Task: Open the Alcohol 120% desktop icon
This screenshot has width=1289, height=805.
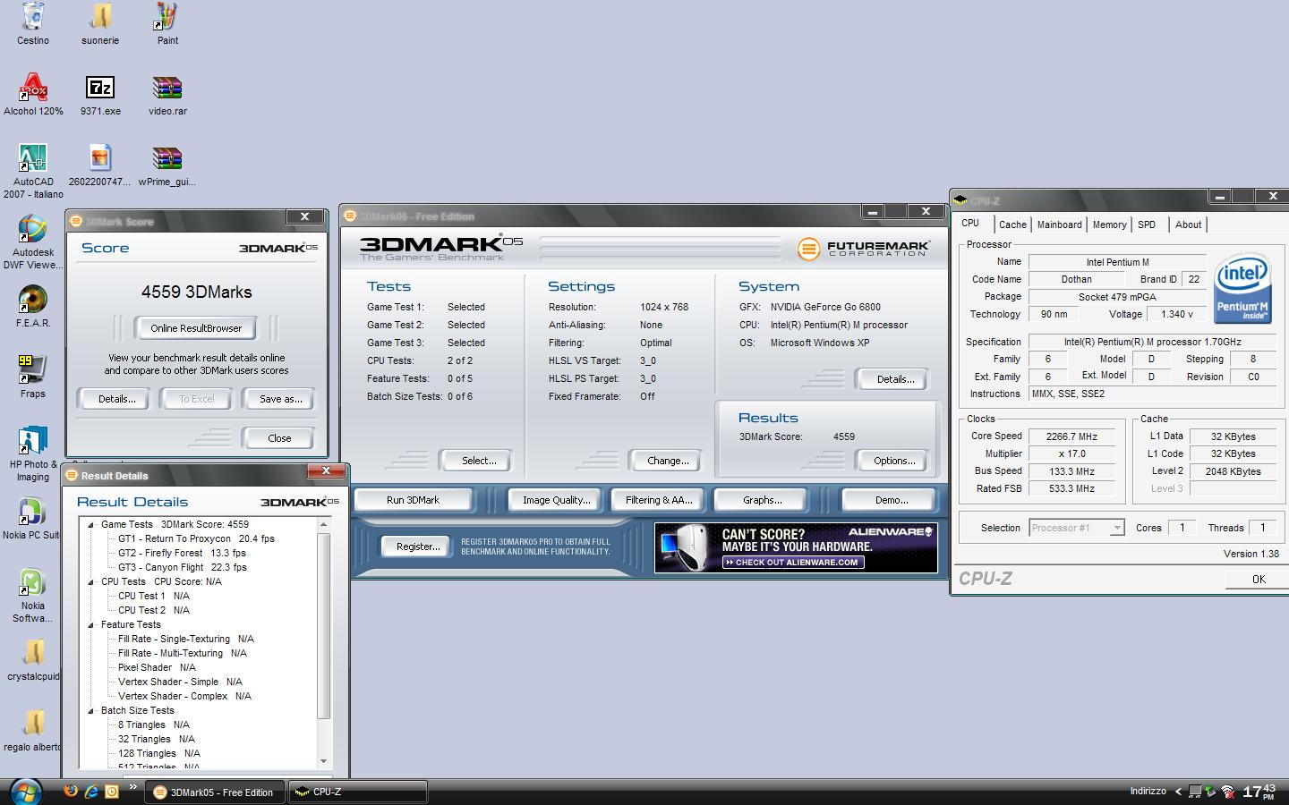Action: 33,88
